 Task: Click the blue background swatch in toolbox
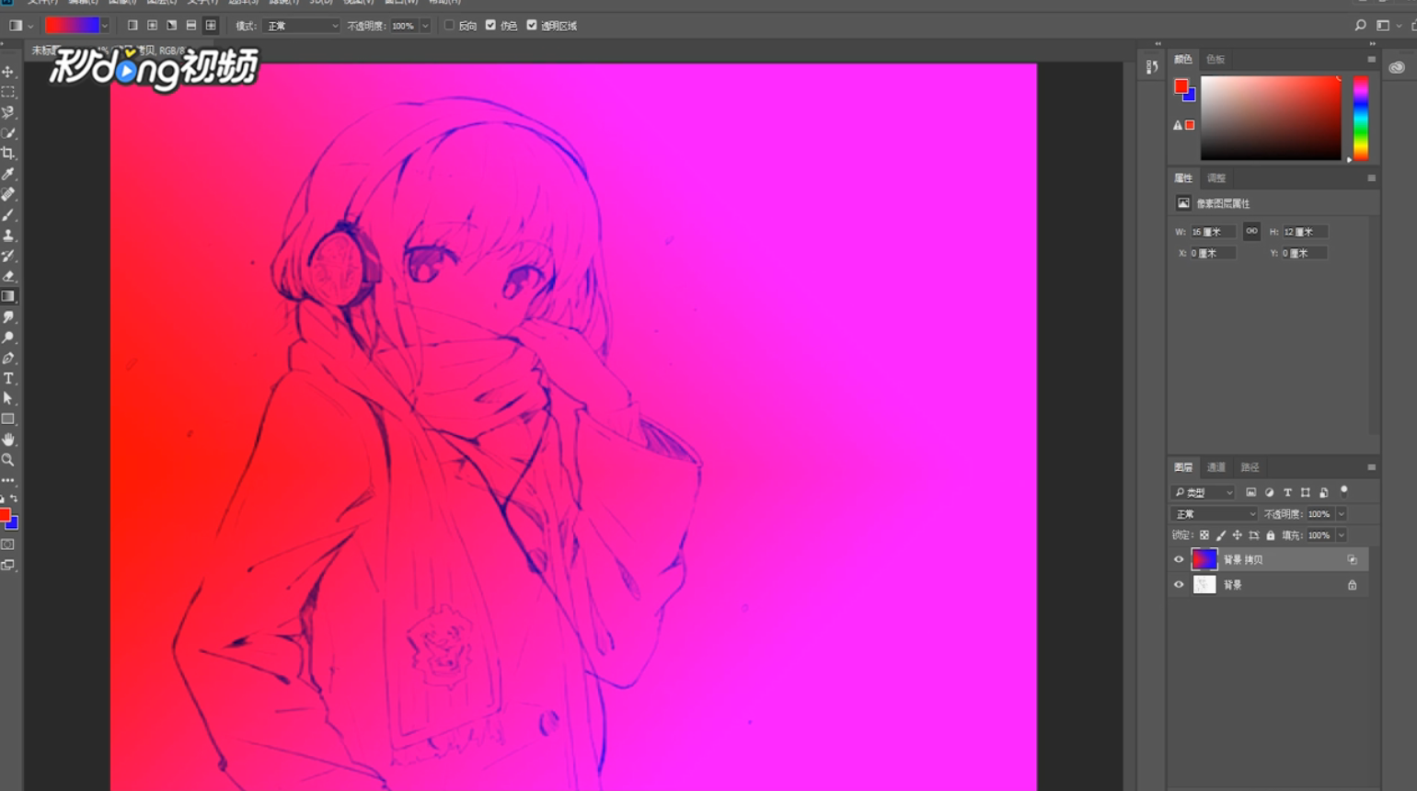click(13, 524)
